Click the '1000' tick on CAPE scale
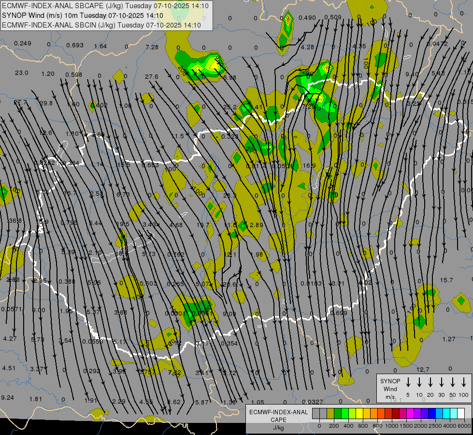 (392, 426)
